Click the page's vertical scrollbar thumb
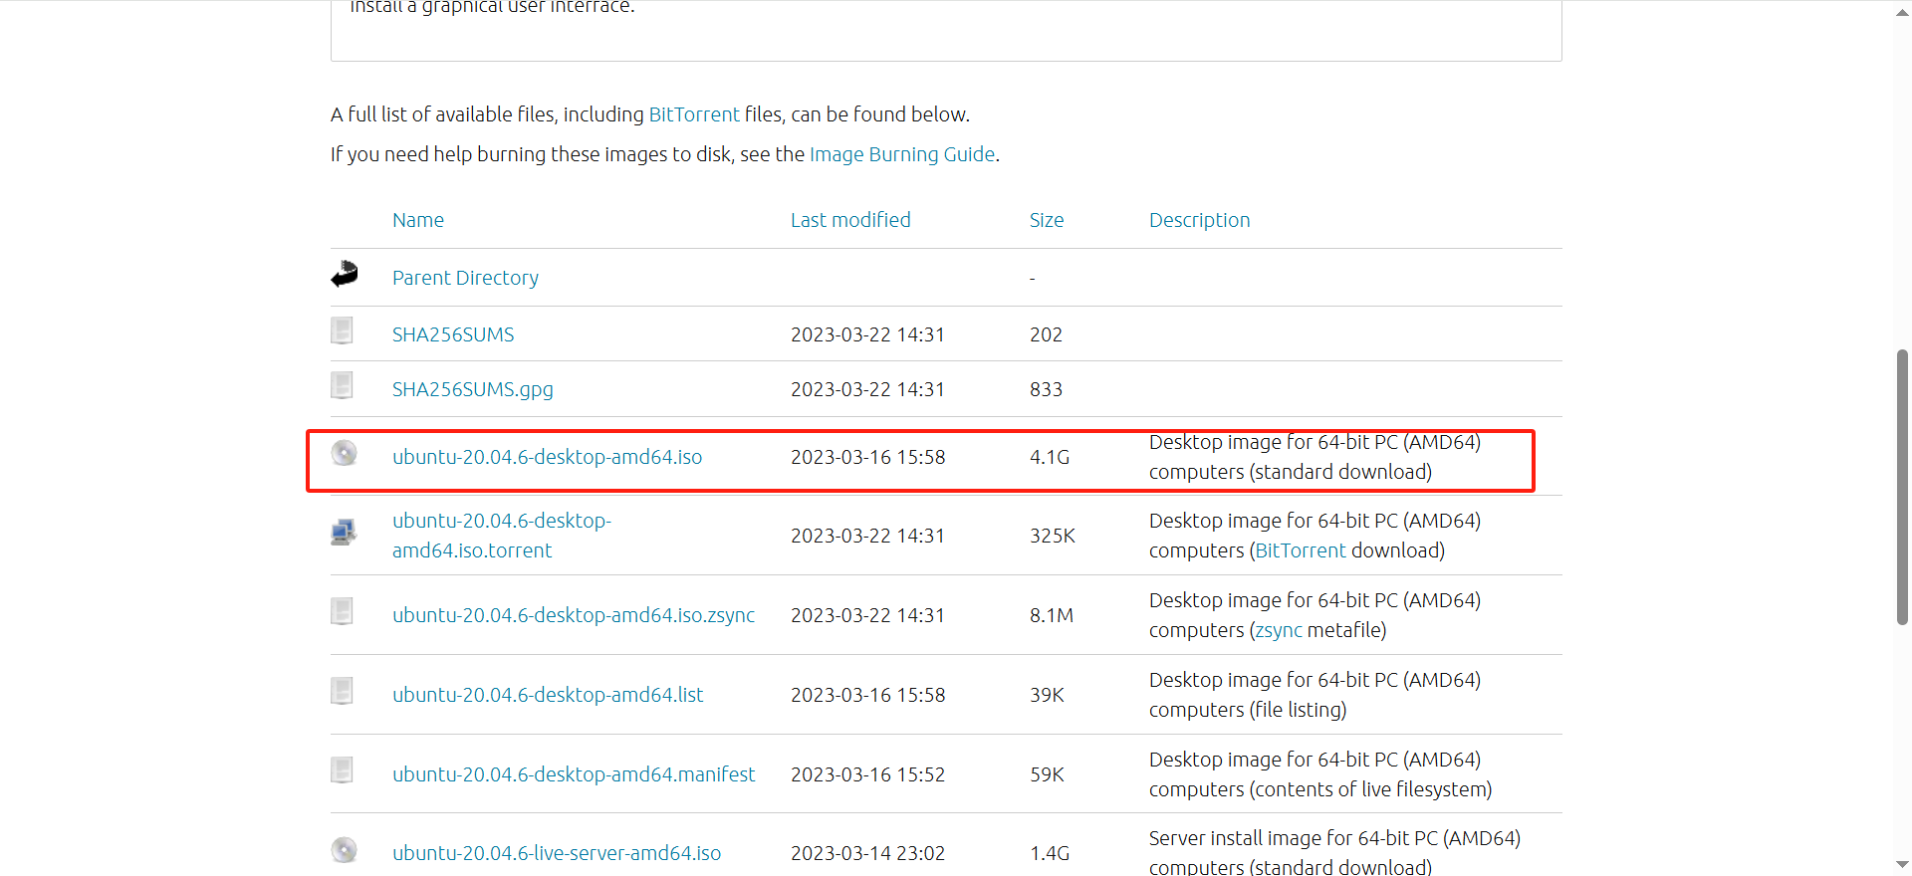This screenshot has height=876, width=1912. point(1902,487)
